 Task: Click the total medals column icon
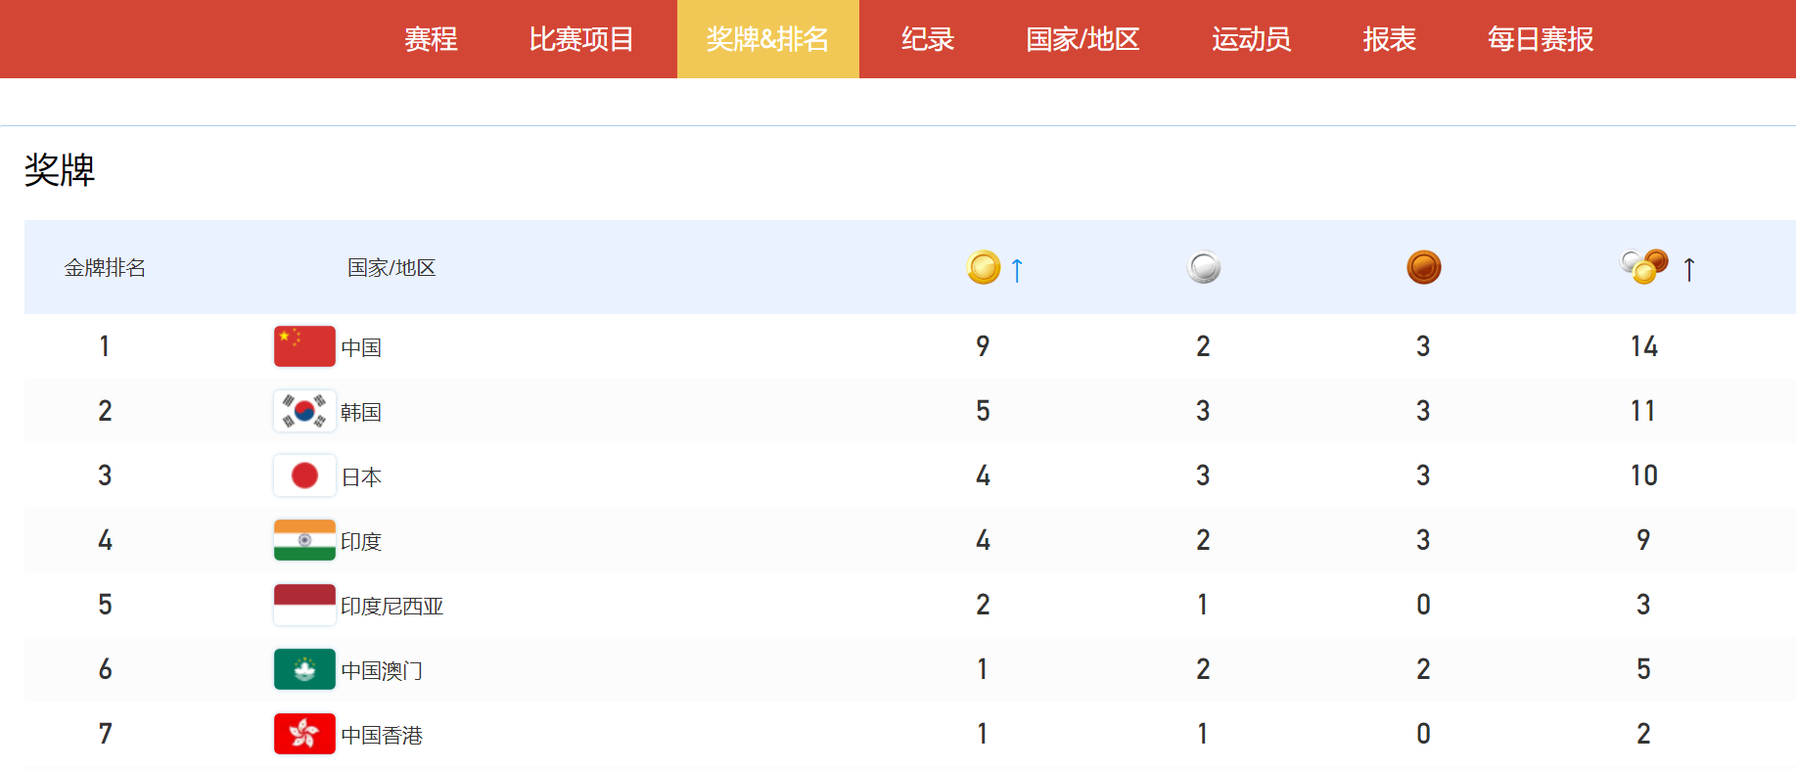click(x=1644, y=266)
